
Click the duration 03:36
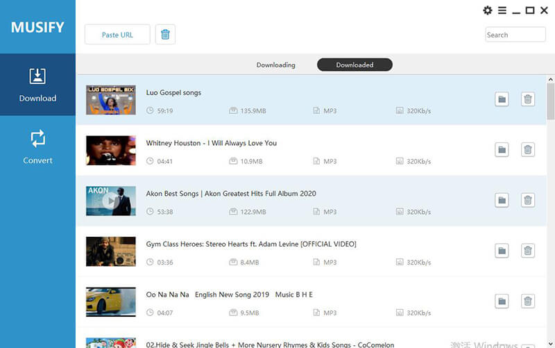pos(165,263)
